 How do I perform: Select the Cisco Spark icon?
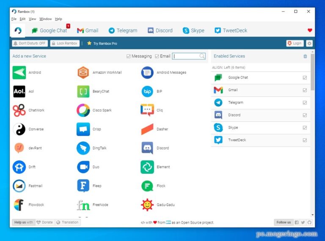[x=83, y=110]
